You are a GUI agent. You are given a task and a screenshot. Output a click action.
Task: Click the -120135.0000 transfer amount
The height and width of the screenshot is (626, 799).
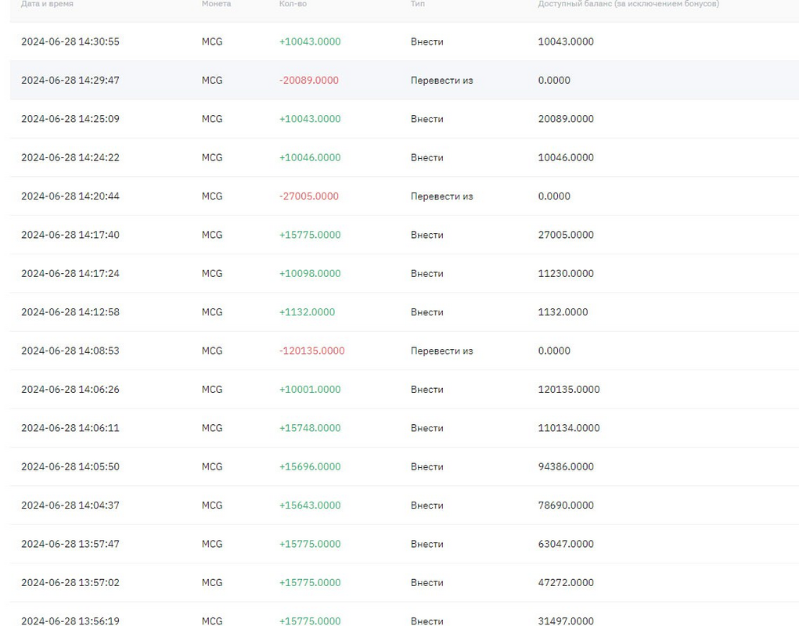click(x=311, y=351)
